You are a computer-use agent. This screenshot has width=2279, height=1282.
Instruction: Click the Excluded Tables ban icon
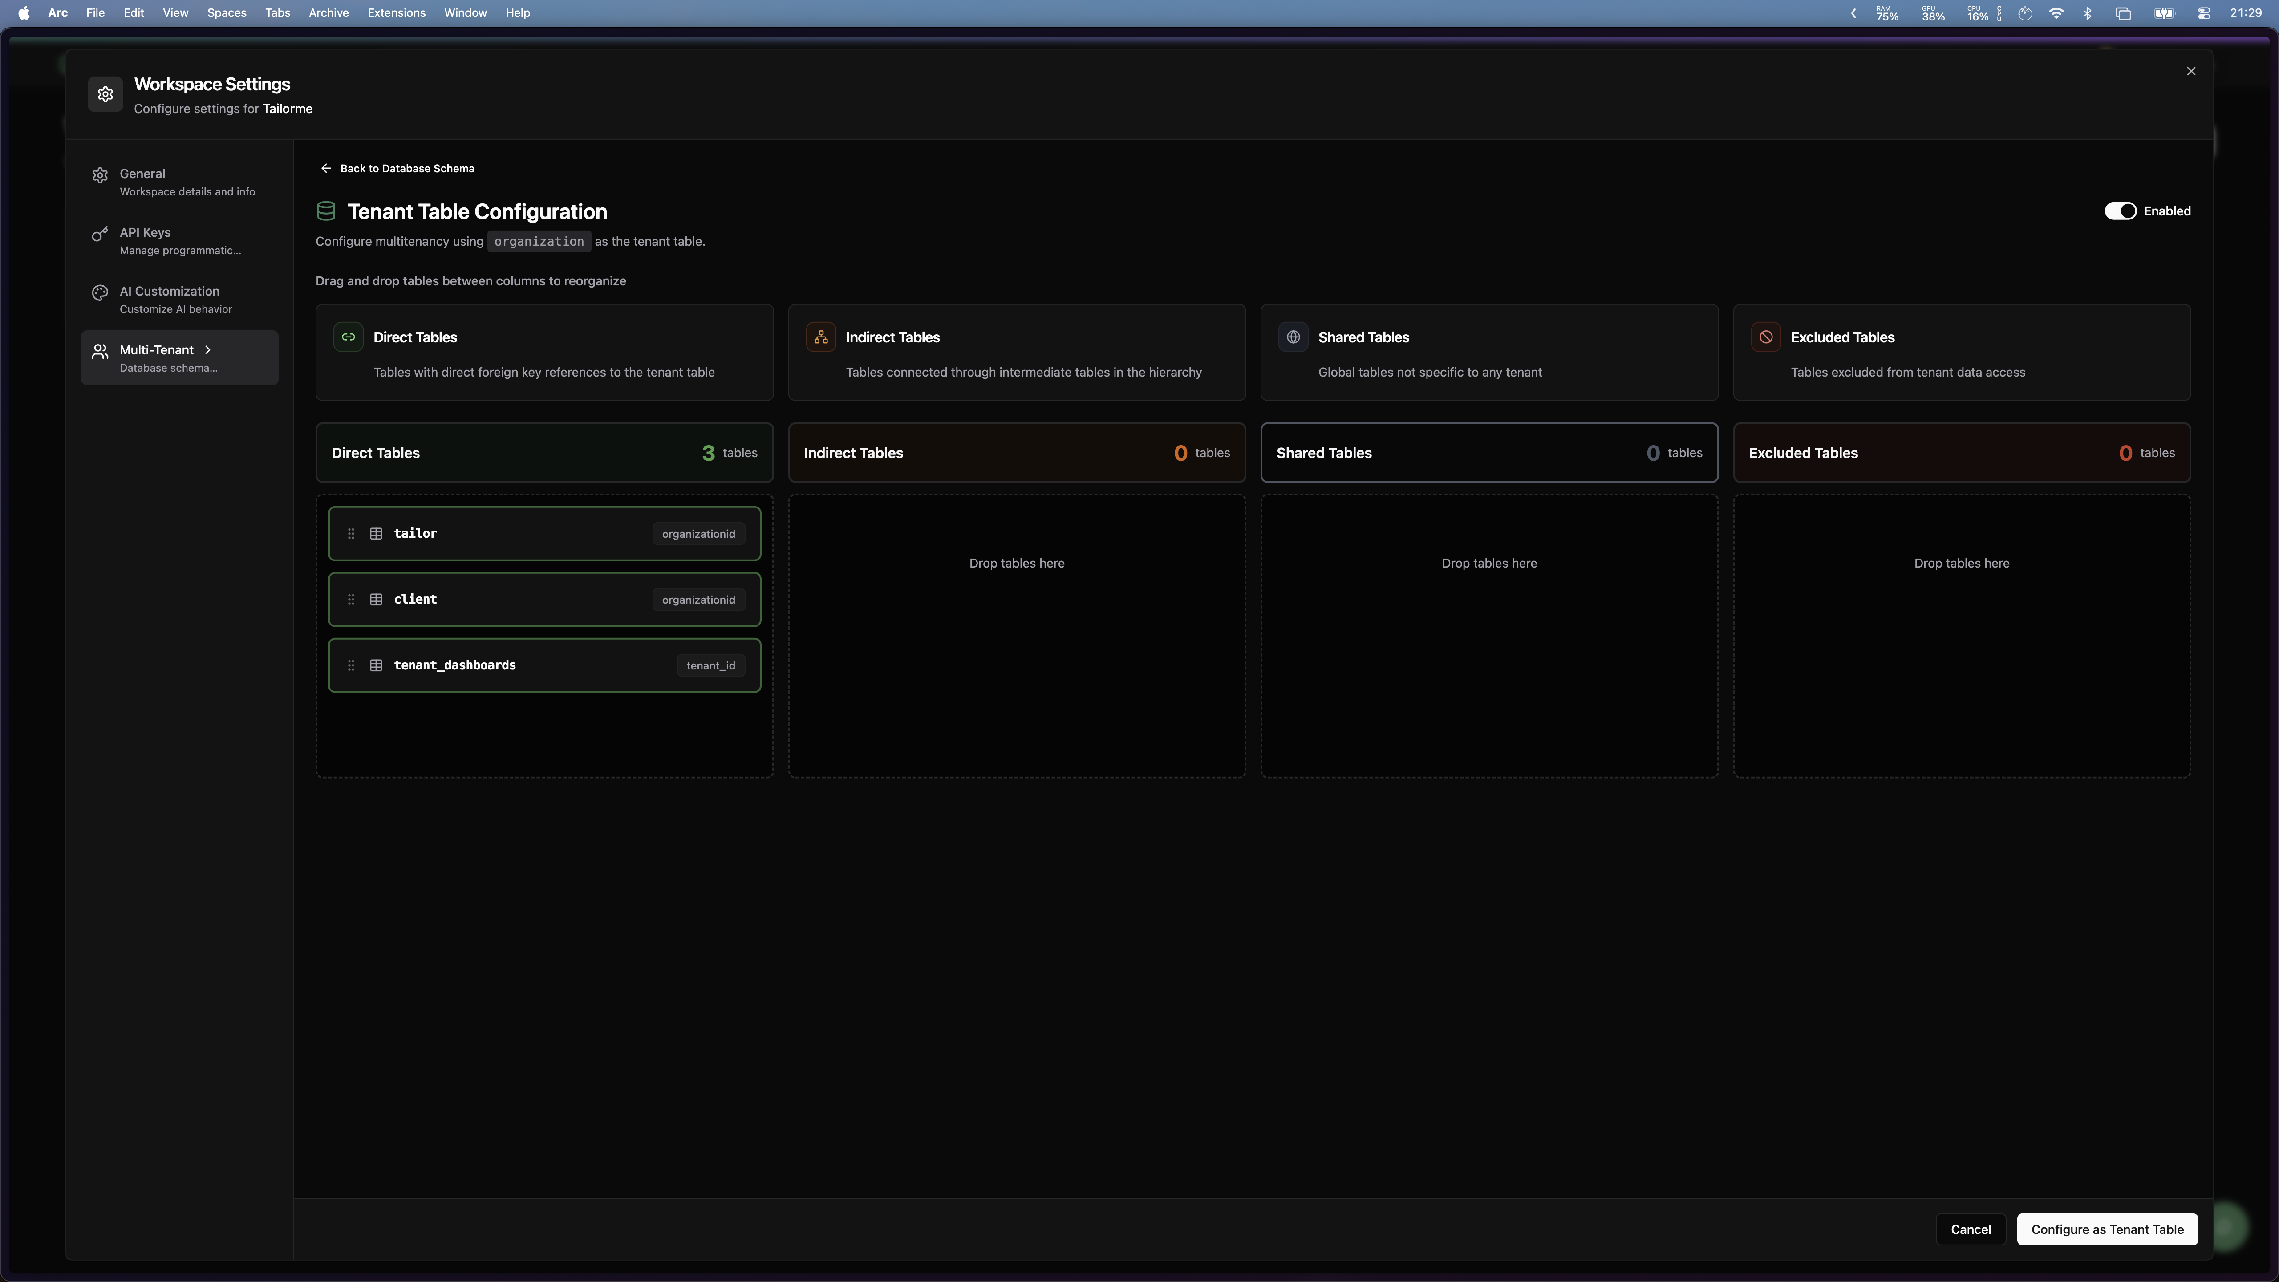point(1765,337)
